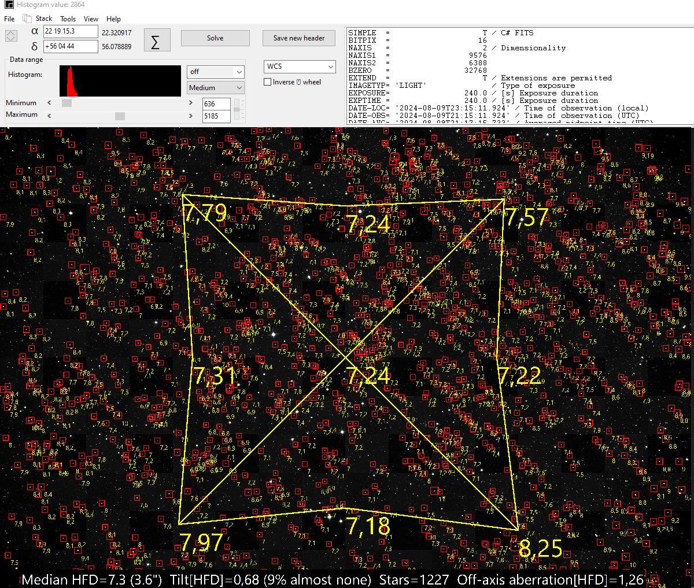Screen dimensions: 694x588
Task: Open the Medium stretch dropdown
Action: (216, 88)
